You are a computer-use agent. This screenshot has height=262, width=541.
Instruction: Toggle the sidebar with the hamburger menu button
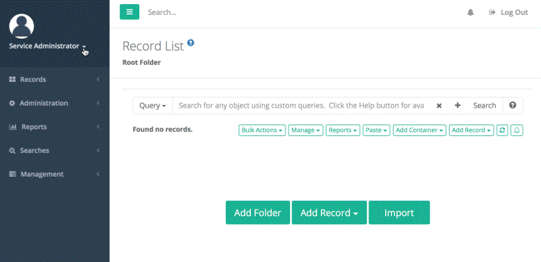click(x=129, y=12)
